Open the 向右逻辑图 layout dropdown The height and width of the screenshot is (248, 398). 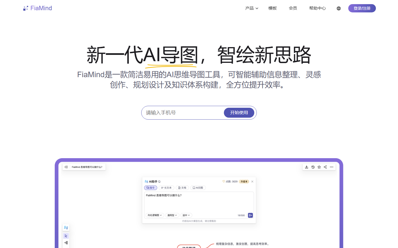pos(155,215)
